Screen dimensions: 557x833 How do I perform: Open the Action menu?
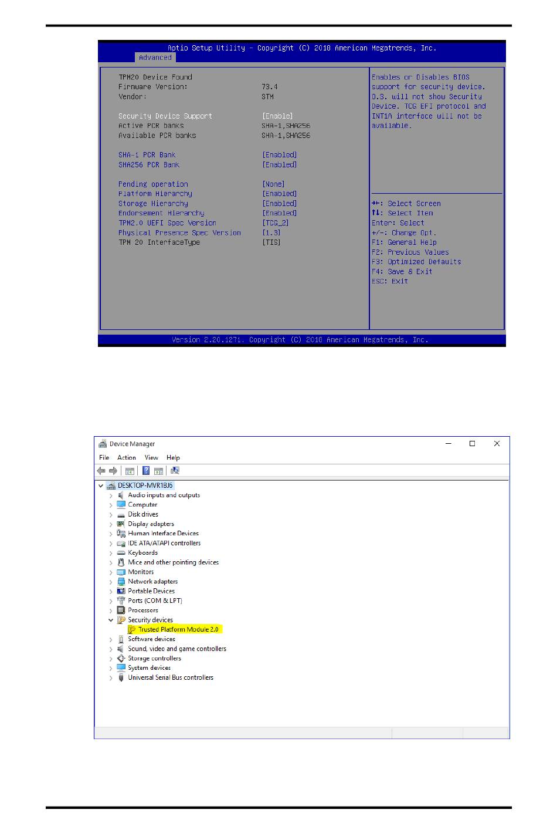click(126, 458)
